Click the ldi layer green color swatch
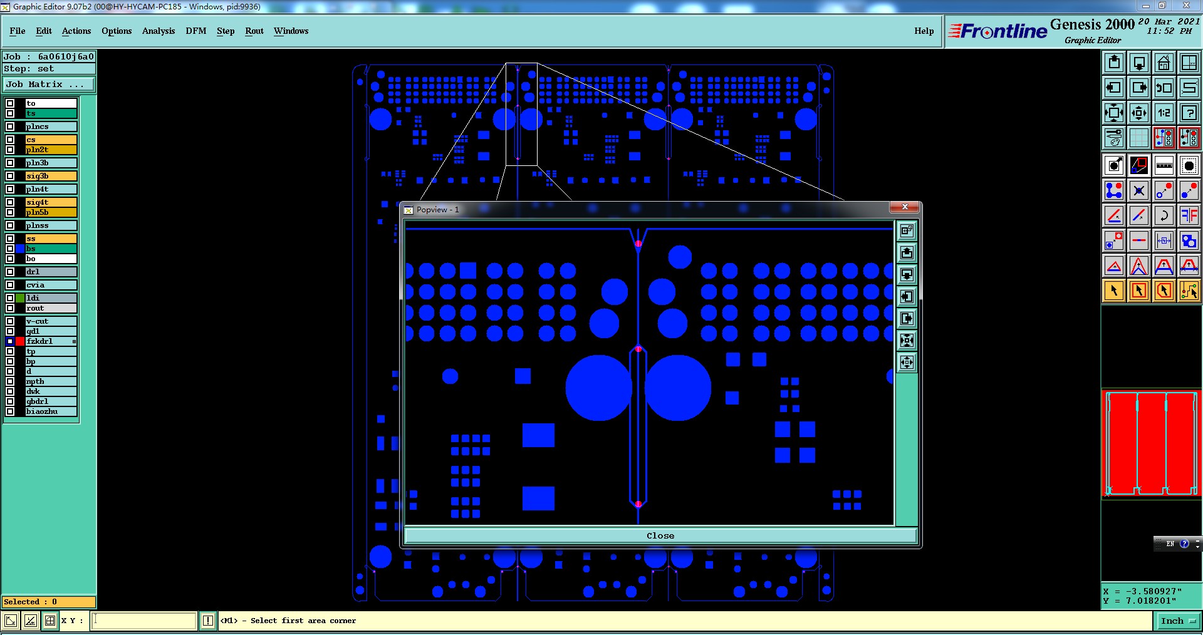 (x=20, y=298)
